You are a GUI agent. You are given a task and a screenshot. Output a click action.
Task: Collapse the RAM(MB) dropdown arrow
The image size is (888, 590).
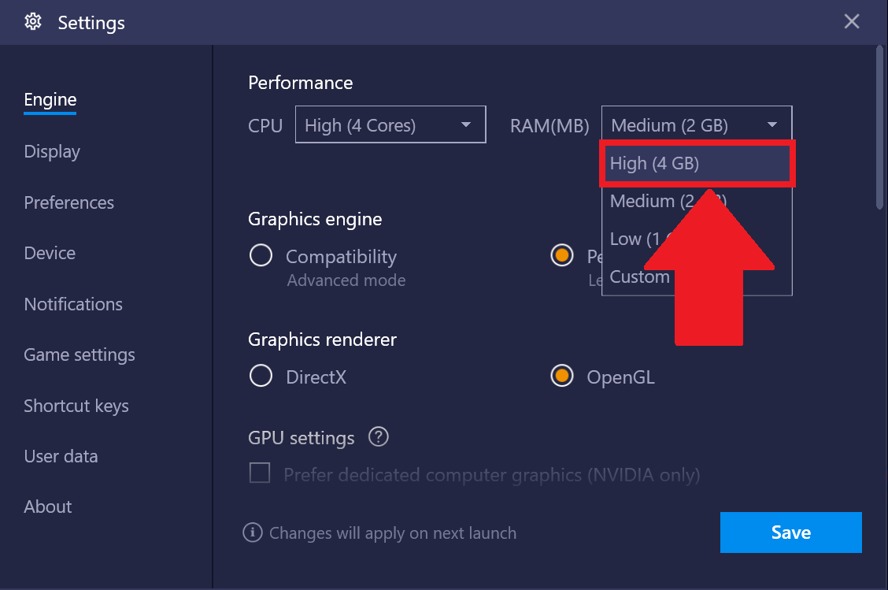771,125
